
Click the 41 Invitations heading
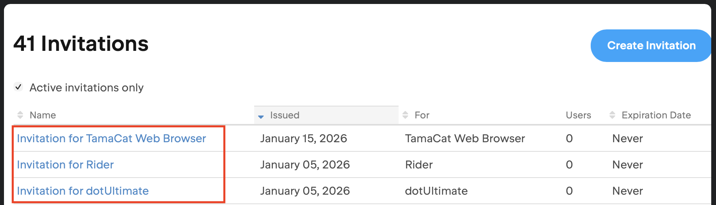81,44
